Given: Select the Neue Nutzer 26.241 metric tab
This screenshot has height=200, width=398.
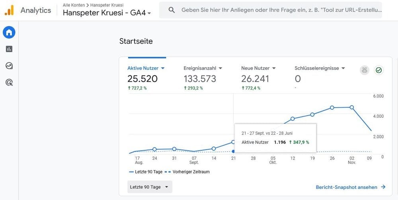Looking at the screenshot, I should [258, 78].
